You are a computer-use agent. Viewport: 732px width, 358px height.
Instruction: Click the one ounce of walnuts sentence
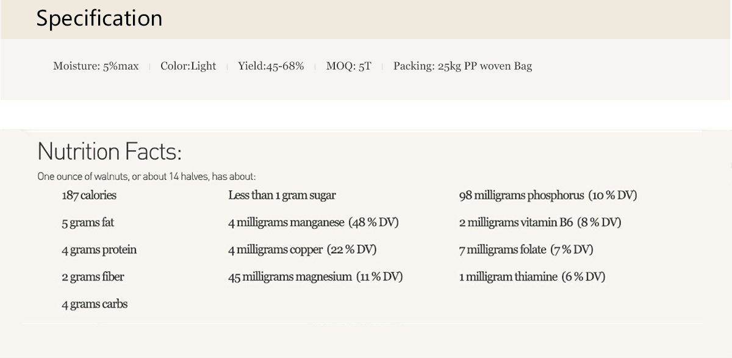point(146,177)
